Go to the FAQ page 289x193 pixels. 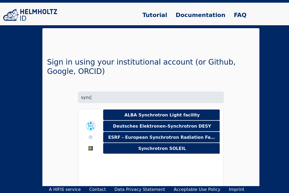240,15
